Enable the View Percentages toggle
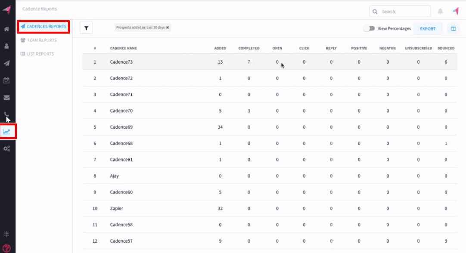Image resolution: width=466 pixels, height=253 pixels. coord(370,28)
